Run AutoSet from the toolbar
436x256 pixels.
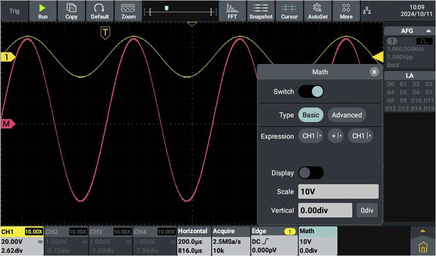(318, 11)
